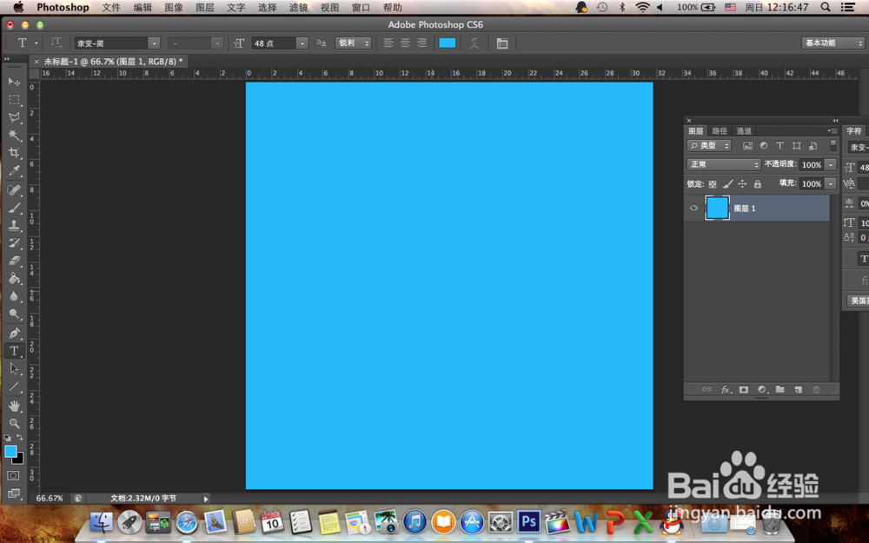Select the Clone Stamp tool

click(x=15, y=226)
